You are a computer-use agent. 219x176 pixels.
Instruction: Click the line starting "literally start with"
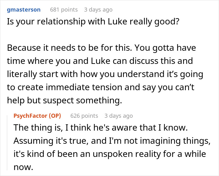click(105, 74)
